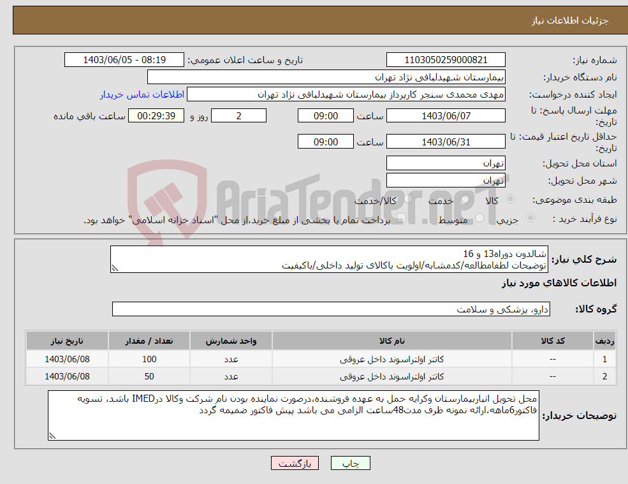
Task: Select the Islamic treasury payment radio button
Action: [402, 218]
